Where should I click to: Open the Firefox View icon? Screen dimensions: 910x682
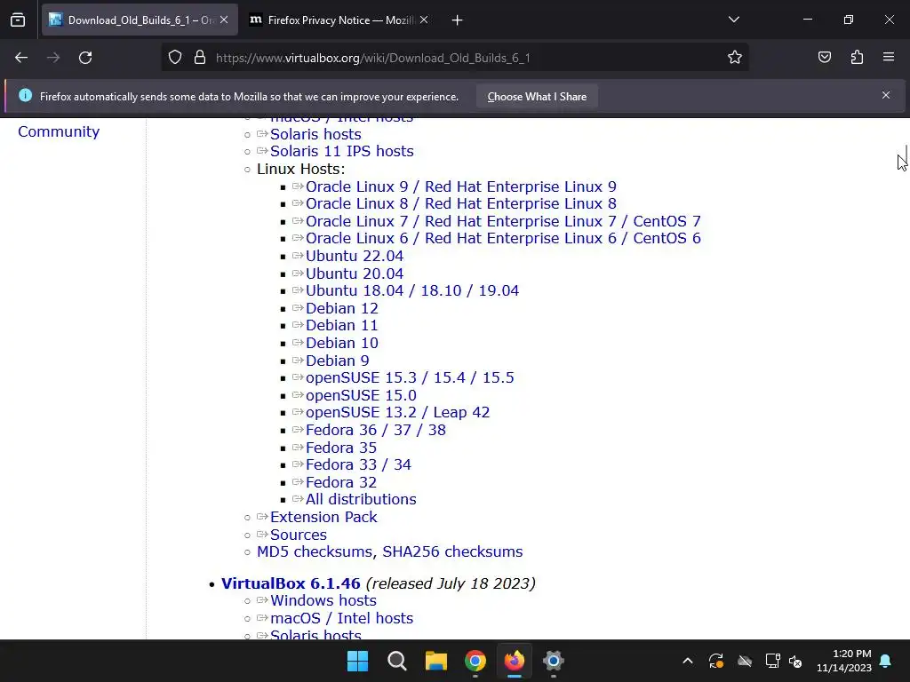pos(18,20)
